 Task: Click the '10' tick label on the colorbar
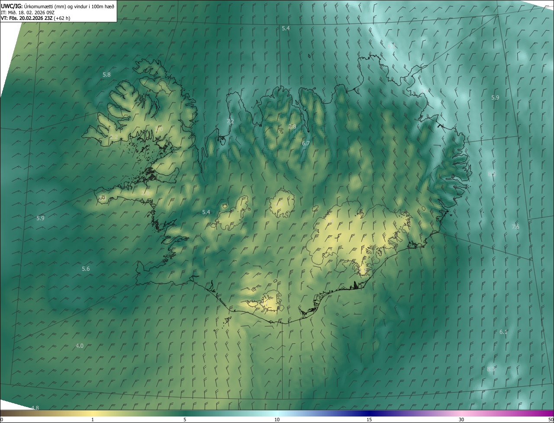(277, 420)
